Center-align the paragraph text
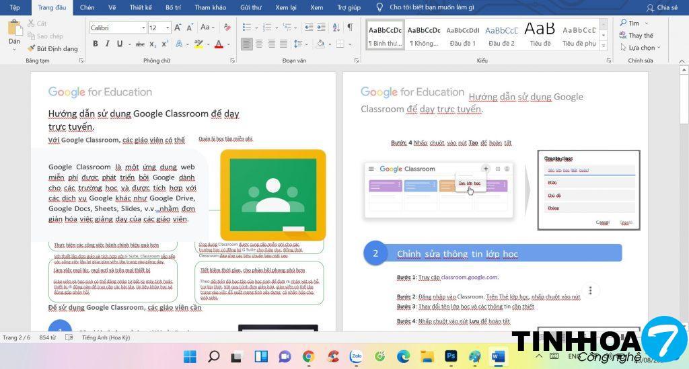The image size is (689, 369). 259,44
